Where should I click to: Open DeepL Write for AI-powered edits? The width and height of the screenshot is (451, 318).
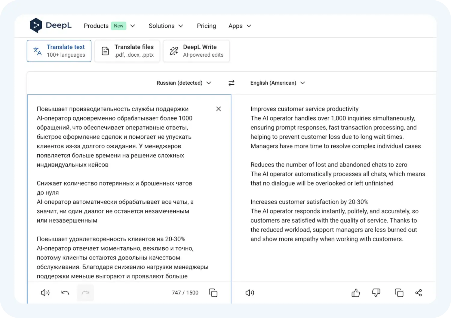pyautogui.click(x=196, y=51)
